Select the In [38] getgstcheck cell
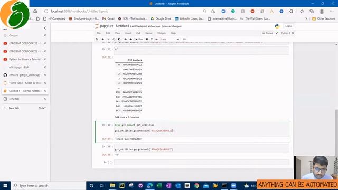Viewport: 338px width, 190px height. tap(202, 148)
